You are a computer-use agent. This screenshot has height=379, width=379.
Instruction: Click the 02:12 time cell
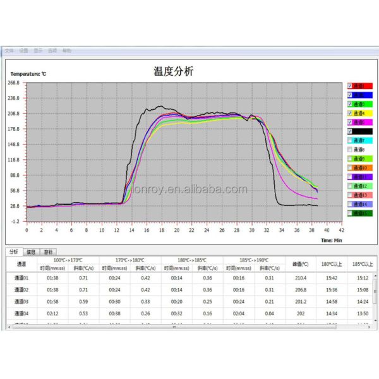pos(52,313)
